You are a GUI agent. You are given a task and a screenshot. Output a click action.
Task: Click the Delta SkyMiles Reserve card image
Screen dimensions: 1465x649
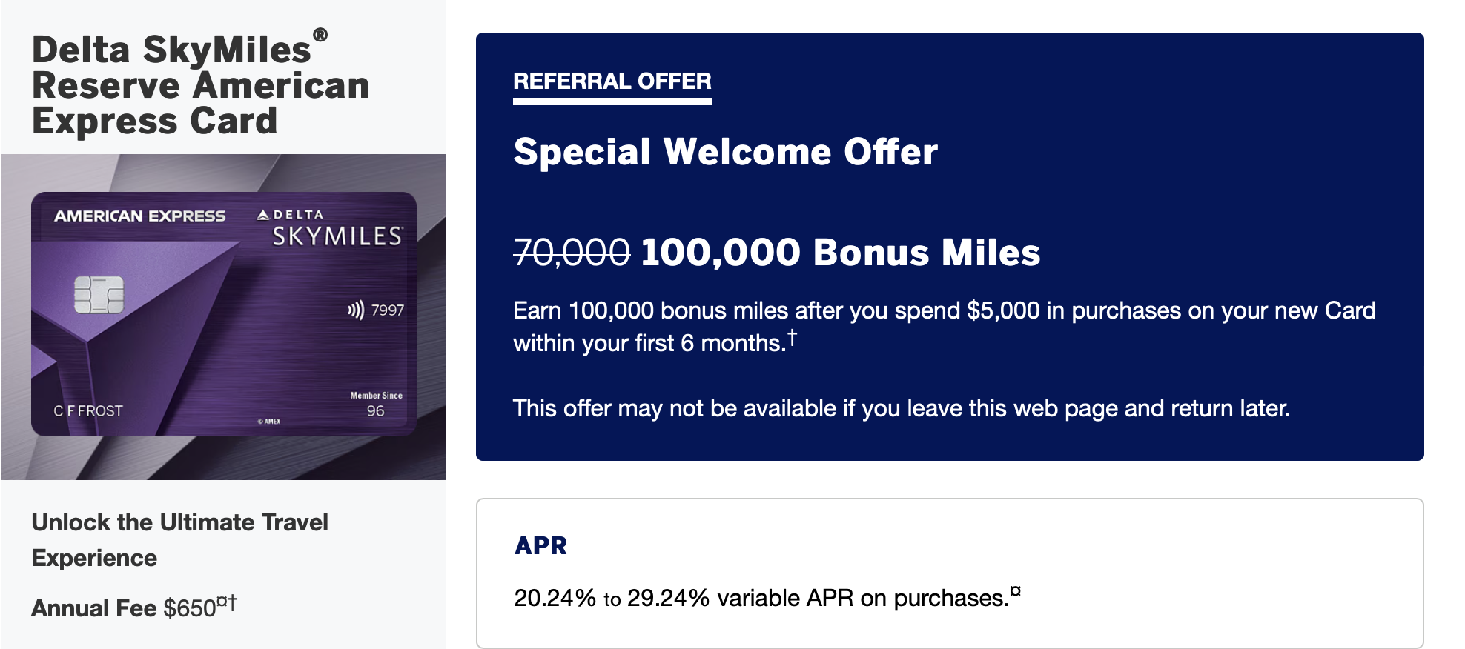pos(223,314)
